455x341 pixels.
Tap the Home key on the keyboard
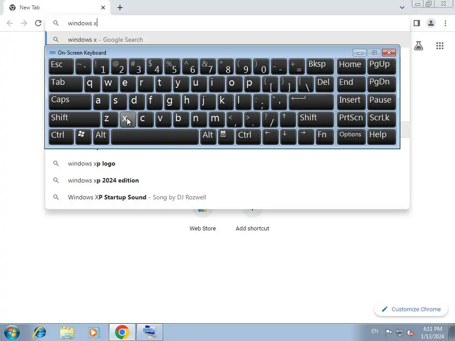[x=351, y=67]
